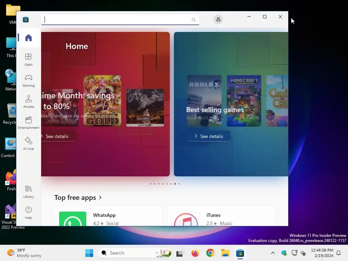Click the Microsoft Store taskbar icon
348x261 pixels.
point(240,253)
